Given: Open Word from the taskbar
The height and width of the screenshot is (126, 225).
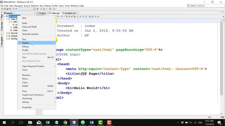Looking at the screenshot, I should click(91, 122).
